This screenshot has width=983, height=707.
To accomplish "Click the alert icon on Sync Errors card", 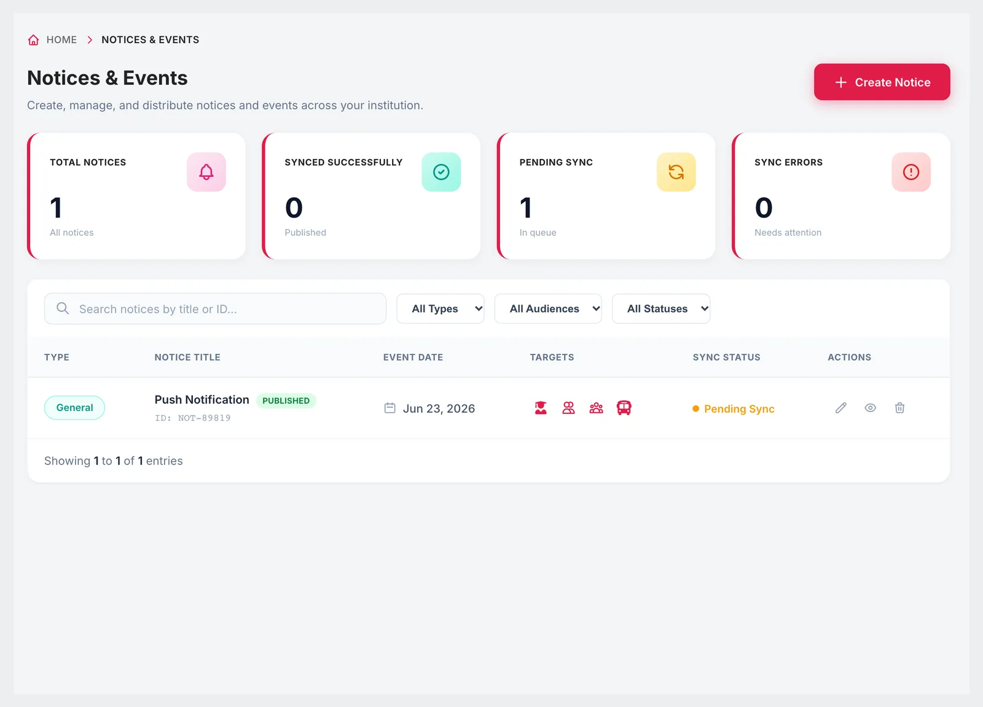I will tap(911, 172).
